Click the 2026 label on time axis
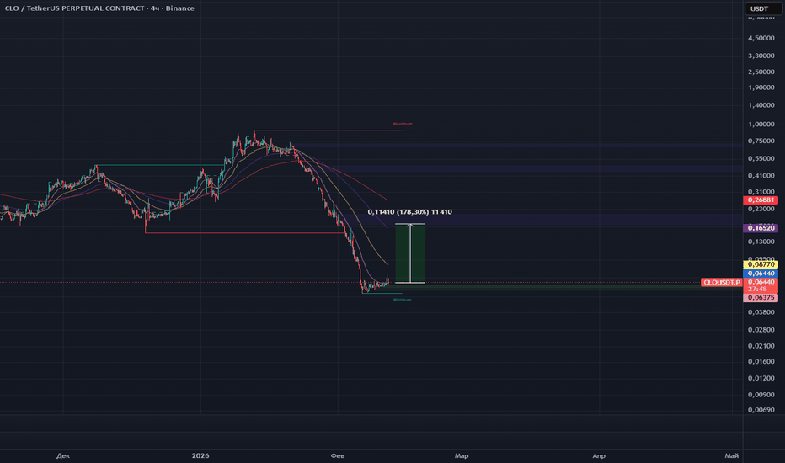 tap(200, 455)
